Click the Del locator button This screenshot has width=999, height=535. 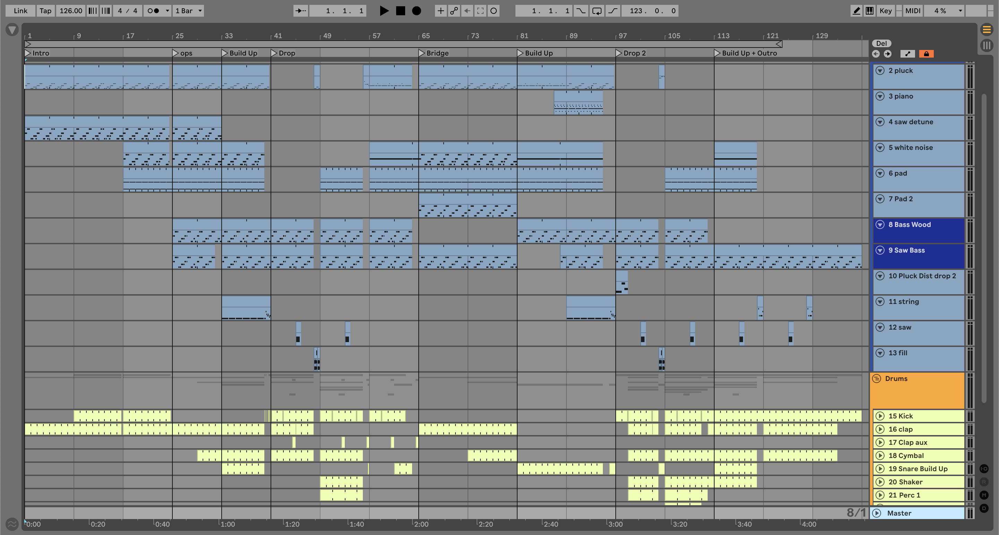click(x=881, y=43)
